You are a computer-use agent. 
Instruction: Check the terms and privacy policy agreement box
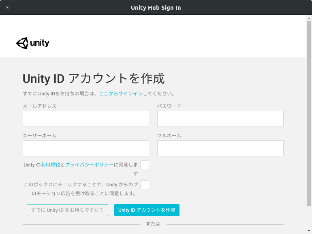(x=145, y=165)
